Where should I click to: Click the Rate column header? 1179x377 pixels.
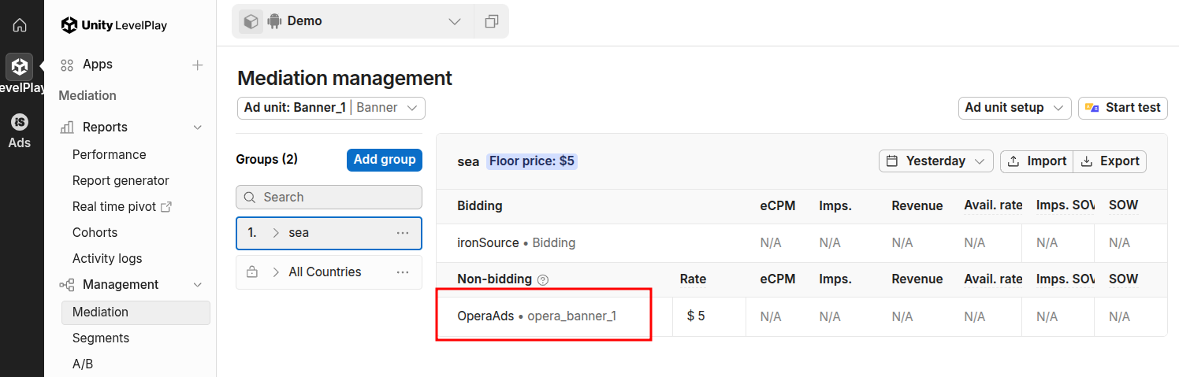(x=693, y=279)
